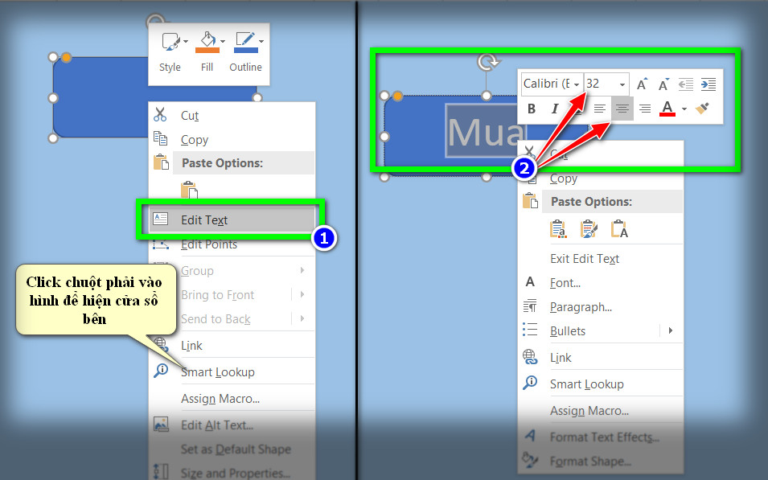Viewport: 768px width, 480px height.
Task: Select the align right icon
Action: pos(645,109)
